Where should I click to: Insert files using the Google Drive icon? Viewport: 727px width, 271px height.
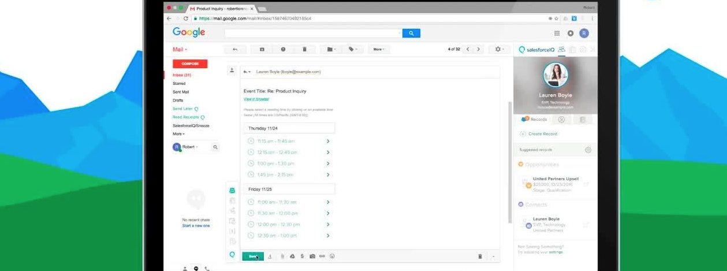[x=292, y=256]
